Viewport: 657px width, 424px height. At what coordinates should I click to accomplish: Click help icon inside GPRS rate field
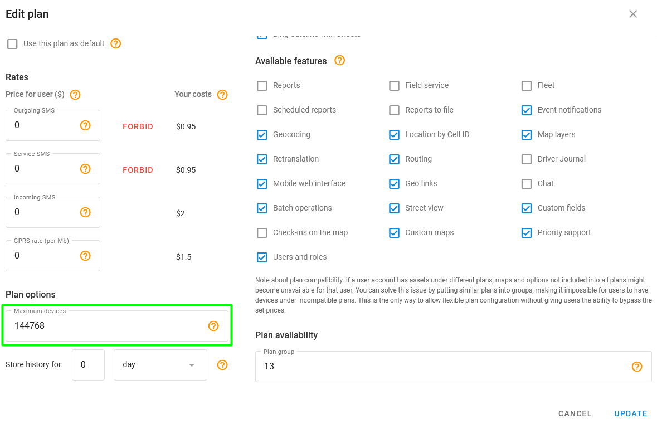point(85,256)
